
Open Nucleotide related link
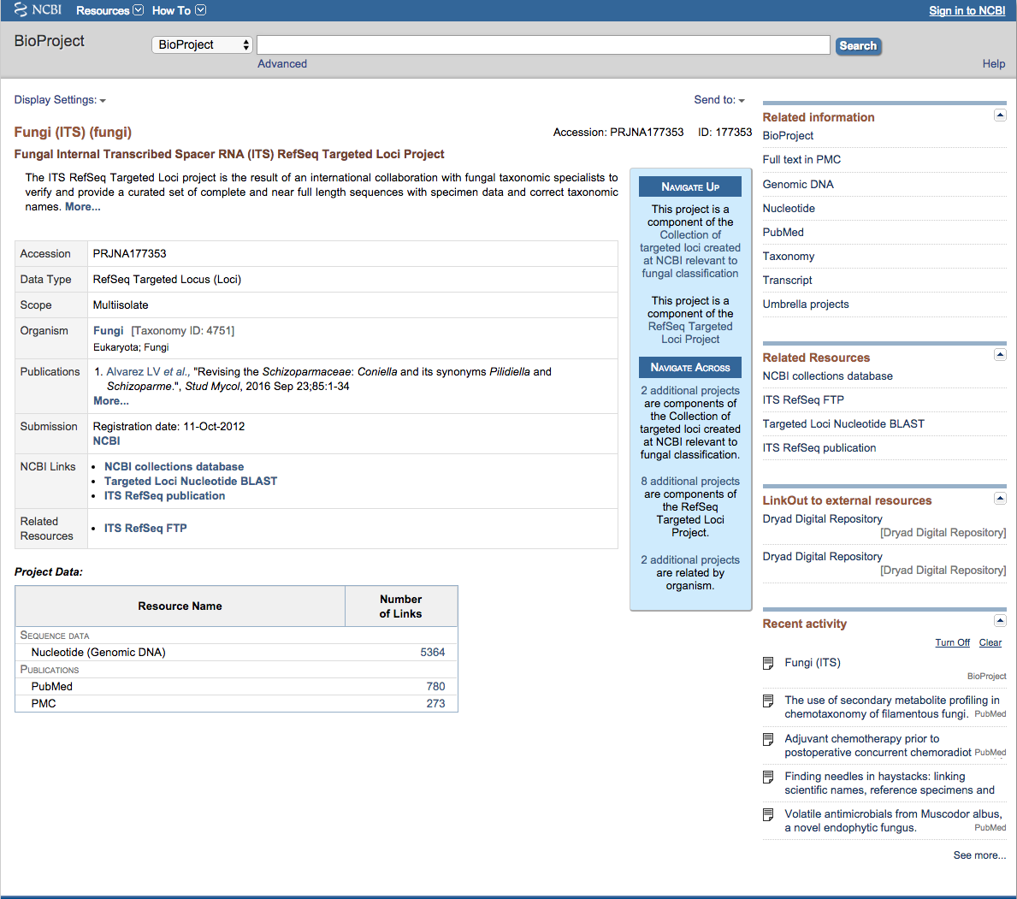[x=789, y=208]
